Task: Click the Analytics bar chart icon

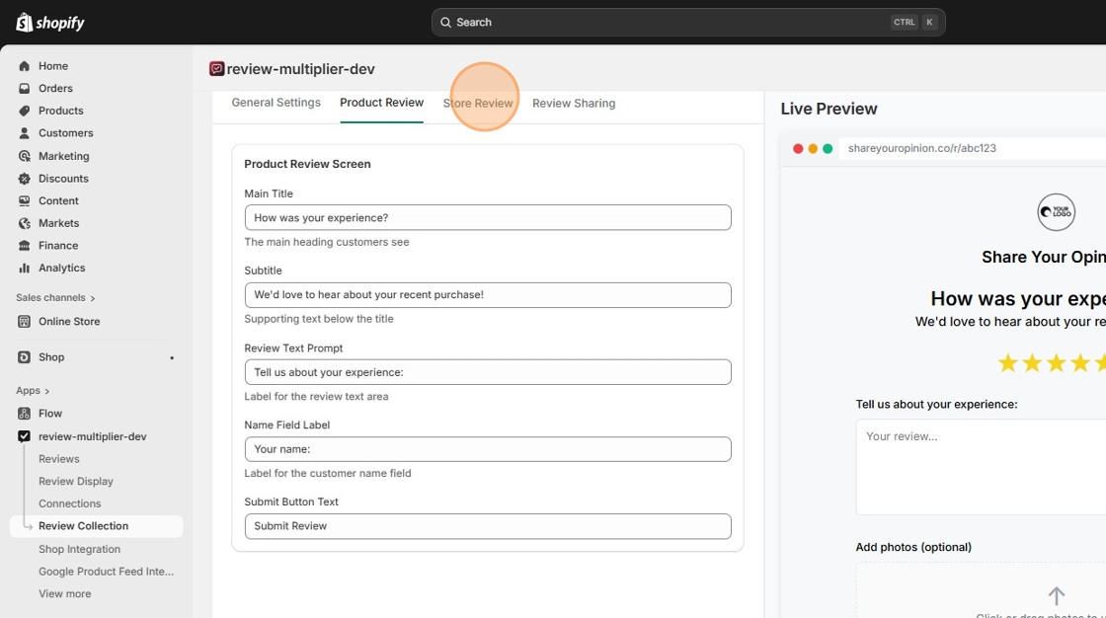Action: pyautogui.click(x=24, y=268)
